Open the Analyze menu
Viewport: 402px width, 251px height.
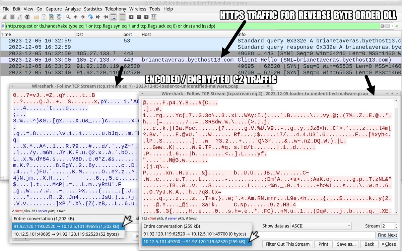[x=73, y=9]
